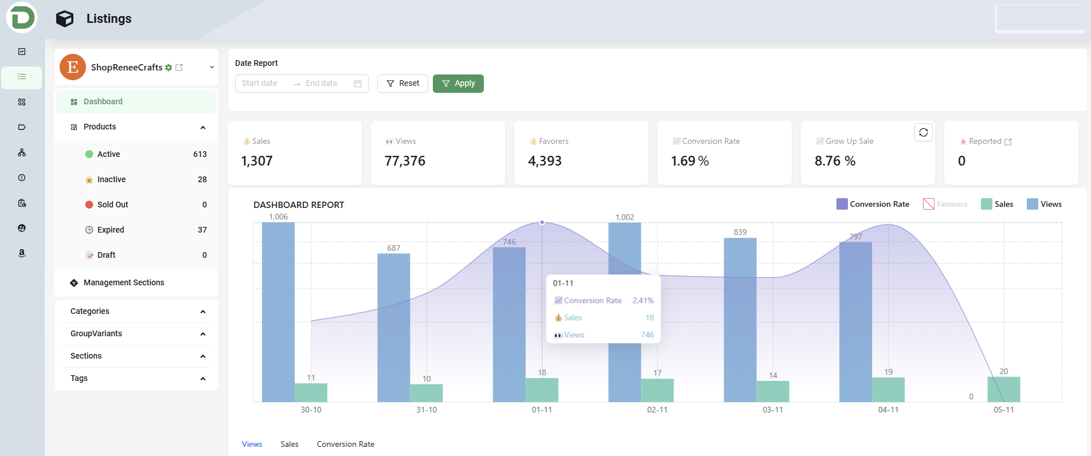
Task: Open the analytics chart sidebar icon
Action: pyautogui.click(x=22, y=52)
